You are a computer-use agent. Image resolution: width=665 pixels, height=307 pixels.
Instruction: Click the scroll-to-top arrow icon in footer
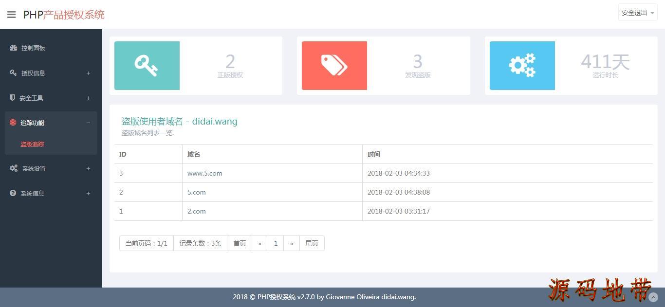(653, 297)
